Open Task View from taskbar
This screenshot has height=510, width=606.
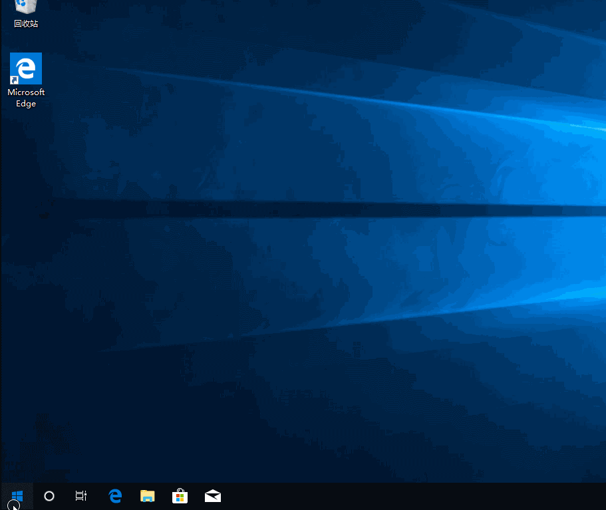pos(80,495)
